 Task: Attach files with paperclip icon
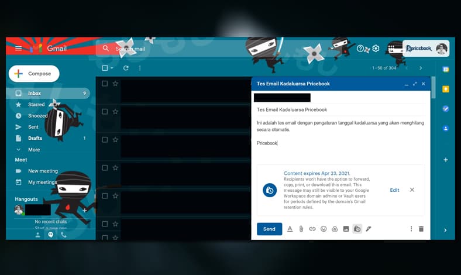[x=301, y=229]
